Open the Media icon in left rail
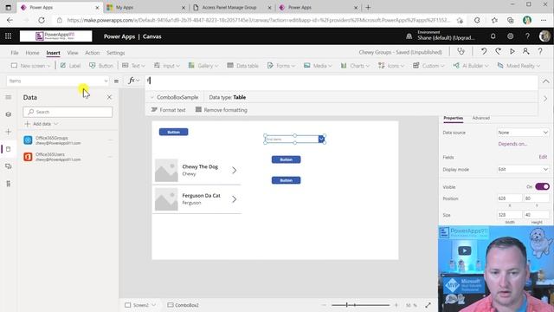554x312 pixels. (x=8, y=166)
